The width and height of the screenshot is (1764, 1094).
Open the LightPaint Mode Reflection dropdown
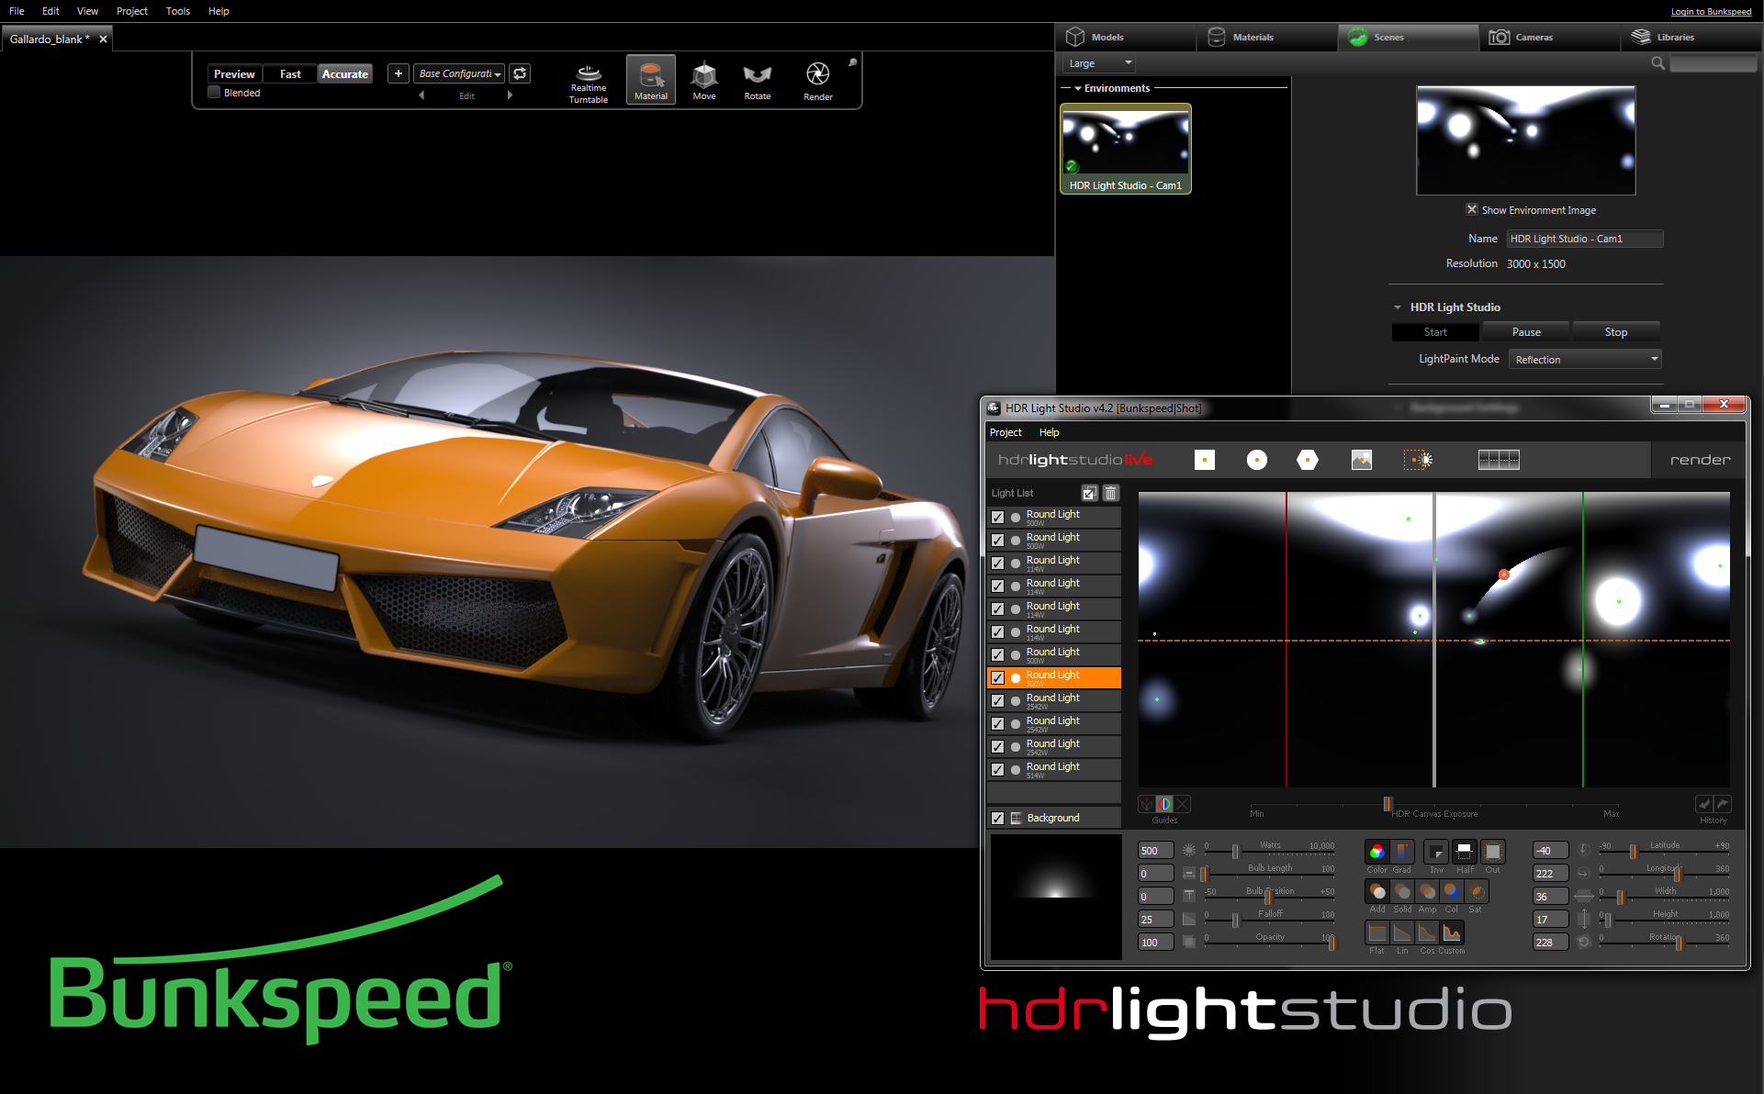[1585, 360]
